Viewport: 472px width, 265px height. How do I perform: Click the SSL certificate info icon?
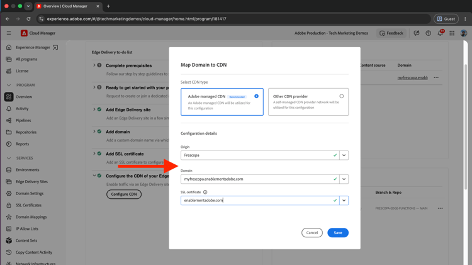click(x=205, y=192)
